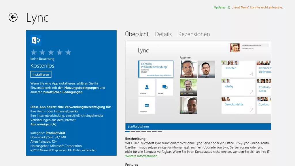Click the Lync app logo icon
This screenshot has height=166, width=295.
[x=36, y=40]
